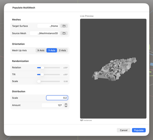Viewport: 153px width, 140px height.
Task: Click the Cancel button
Action: point(123,130)
